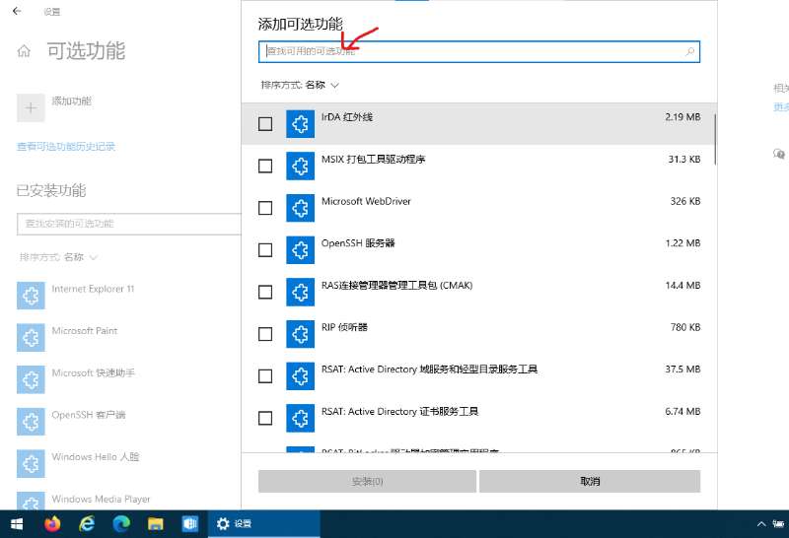Viewport: 789px width, 538px height.
Task: Open Internet Explorer from the taskbar
Action: (87, 524)
